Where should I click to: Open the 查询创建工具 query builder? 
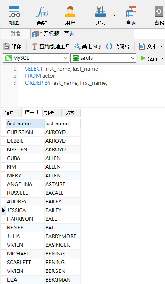[50, 47]
